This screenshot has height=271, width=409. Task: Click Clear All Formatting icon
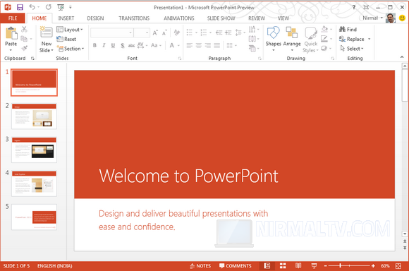pyautogui.click(x=177, y=32)
